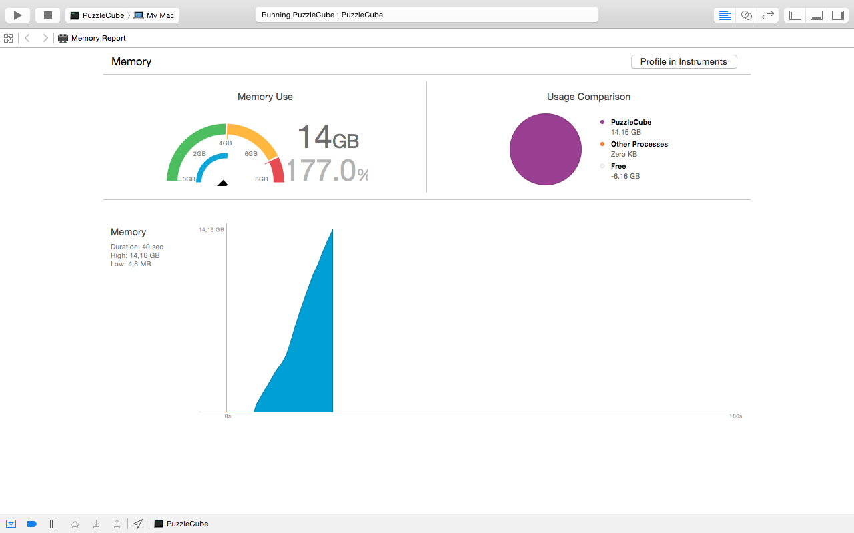This screenshot has height=533, width=854.
Task: Toggle the utilities panel visibility
Action: pos(837,15)
